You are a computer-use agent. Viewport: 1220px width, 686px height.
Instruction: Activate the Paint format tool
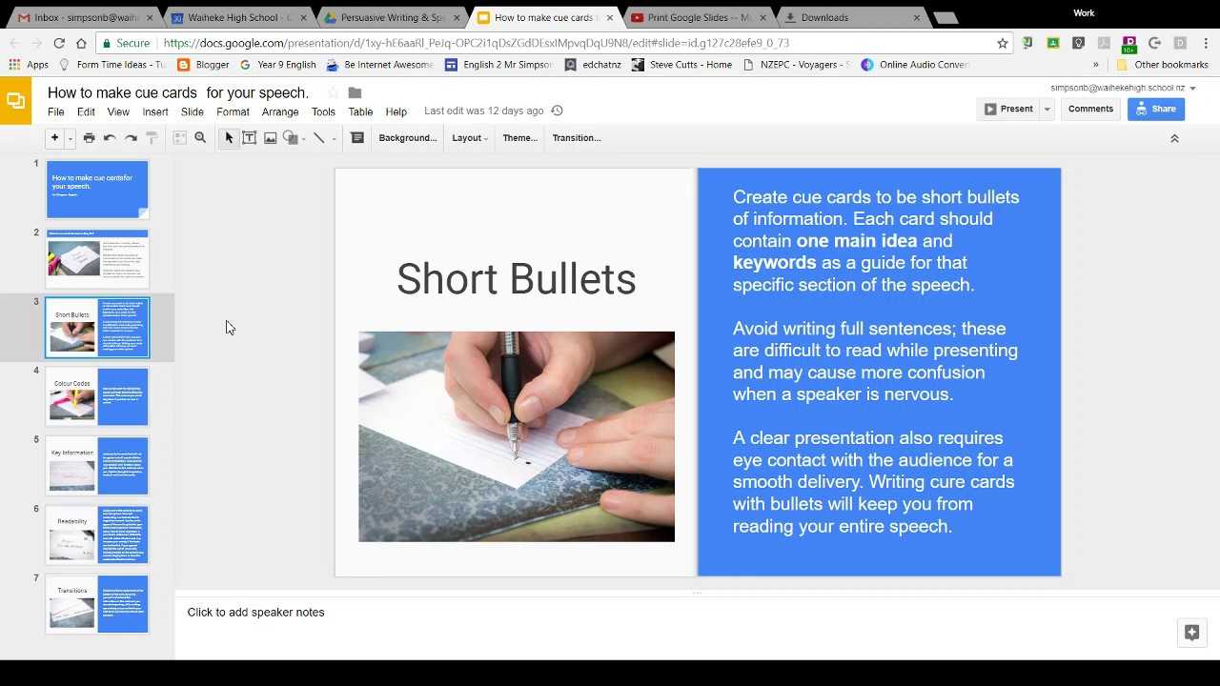click(x=151, y=137)
